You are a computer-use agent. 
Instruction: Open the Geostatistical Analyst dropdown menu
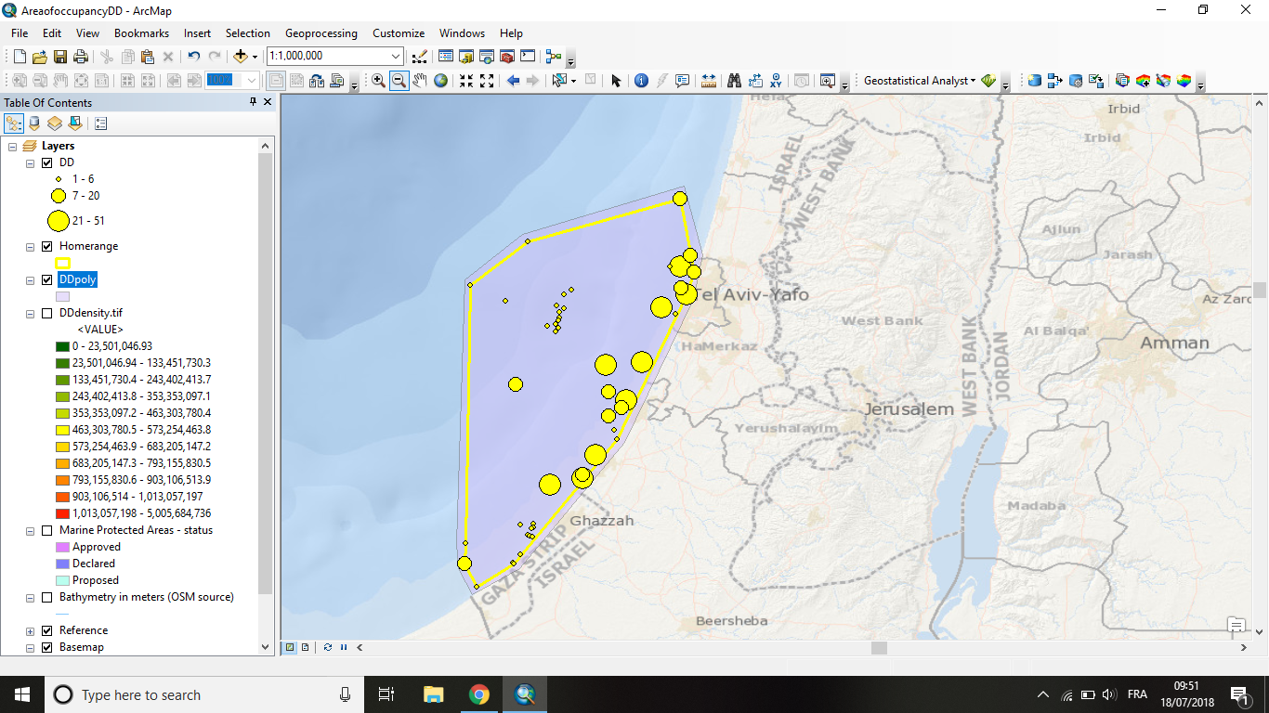(920, 81)
